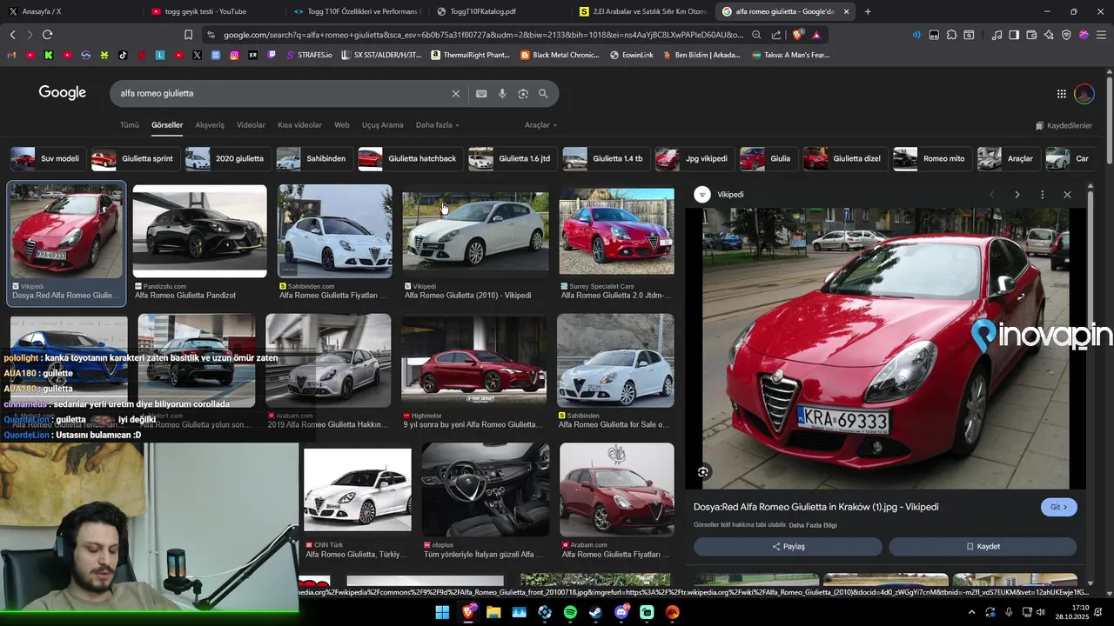Select the Giulietta sprint filter chip
Viewport: 1114px width, 626px height.
tap(134, 159)
